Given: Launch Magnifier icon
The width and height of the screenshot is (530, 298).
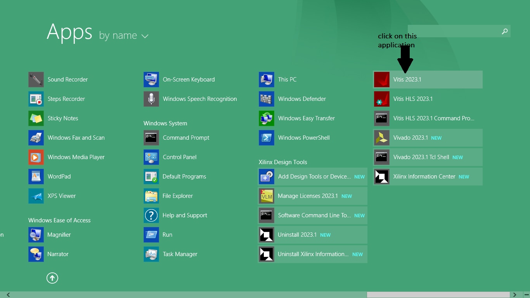Looking at the screenshot, I should (x=36, y=235).
